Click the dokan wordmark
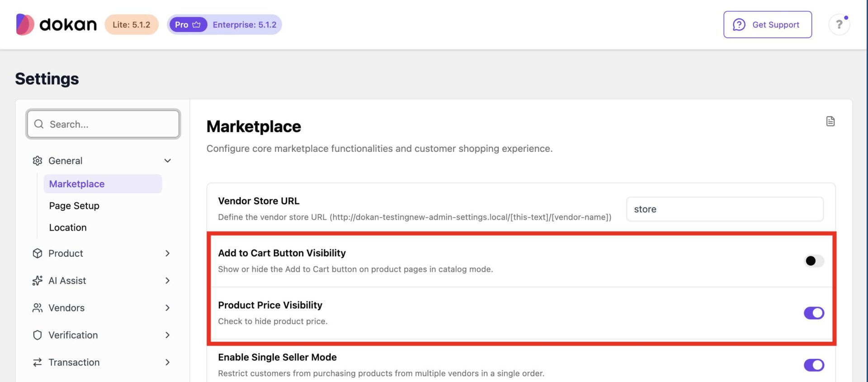This screenshot has width=868, height=382. click(x=68, y=24)
